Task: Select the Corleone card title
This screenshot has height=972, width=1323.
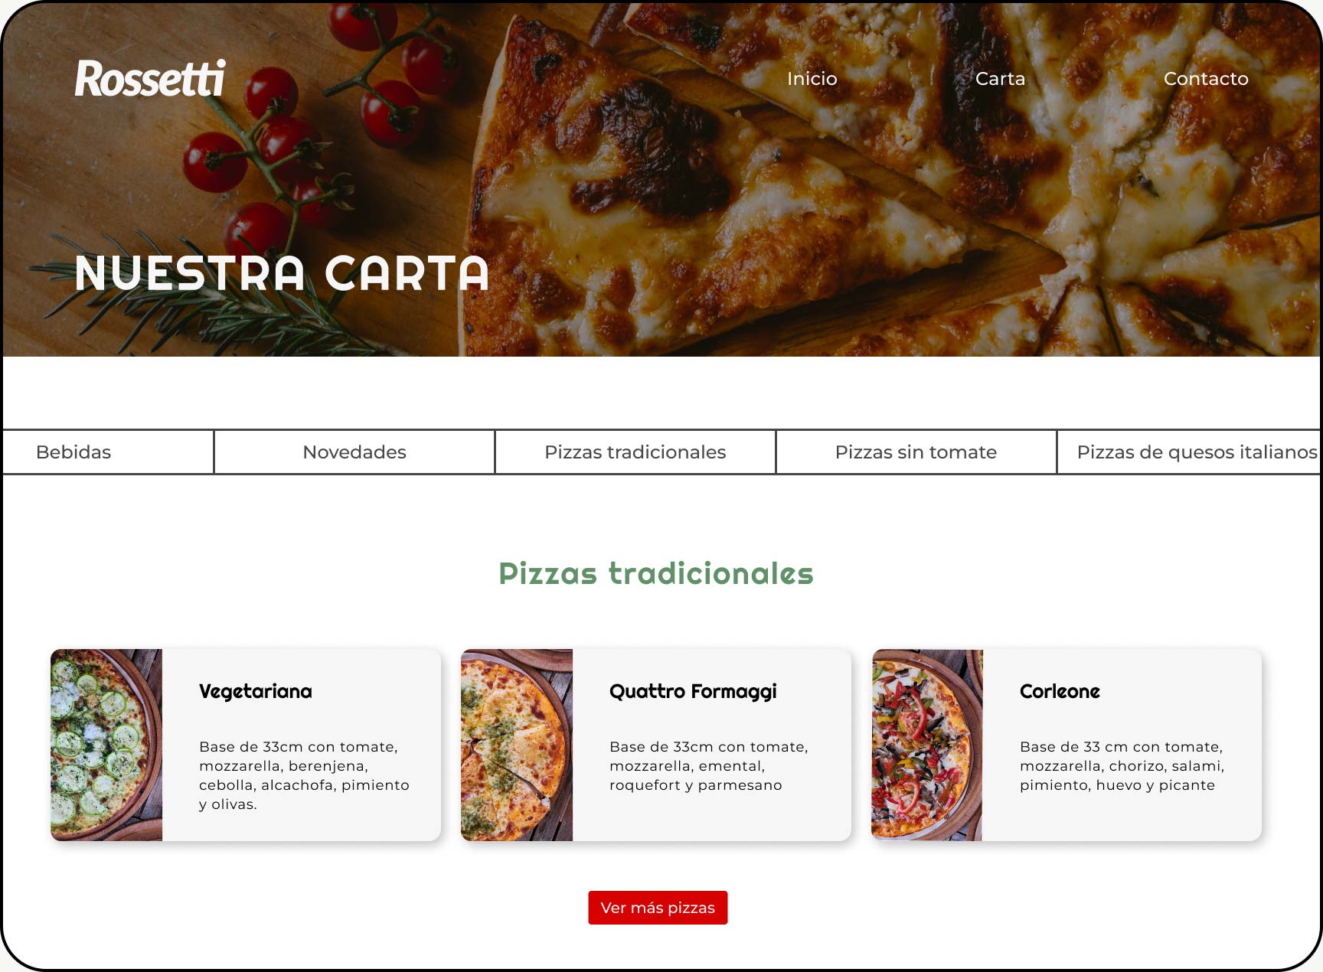Action: point(1060,692)
